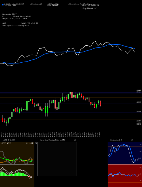Image resolution: width=142 pixels, height=187 pixels.
Task: Click the 'CL: 120.40' closing price text
Action: [x=53, y=5]
